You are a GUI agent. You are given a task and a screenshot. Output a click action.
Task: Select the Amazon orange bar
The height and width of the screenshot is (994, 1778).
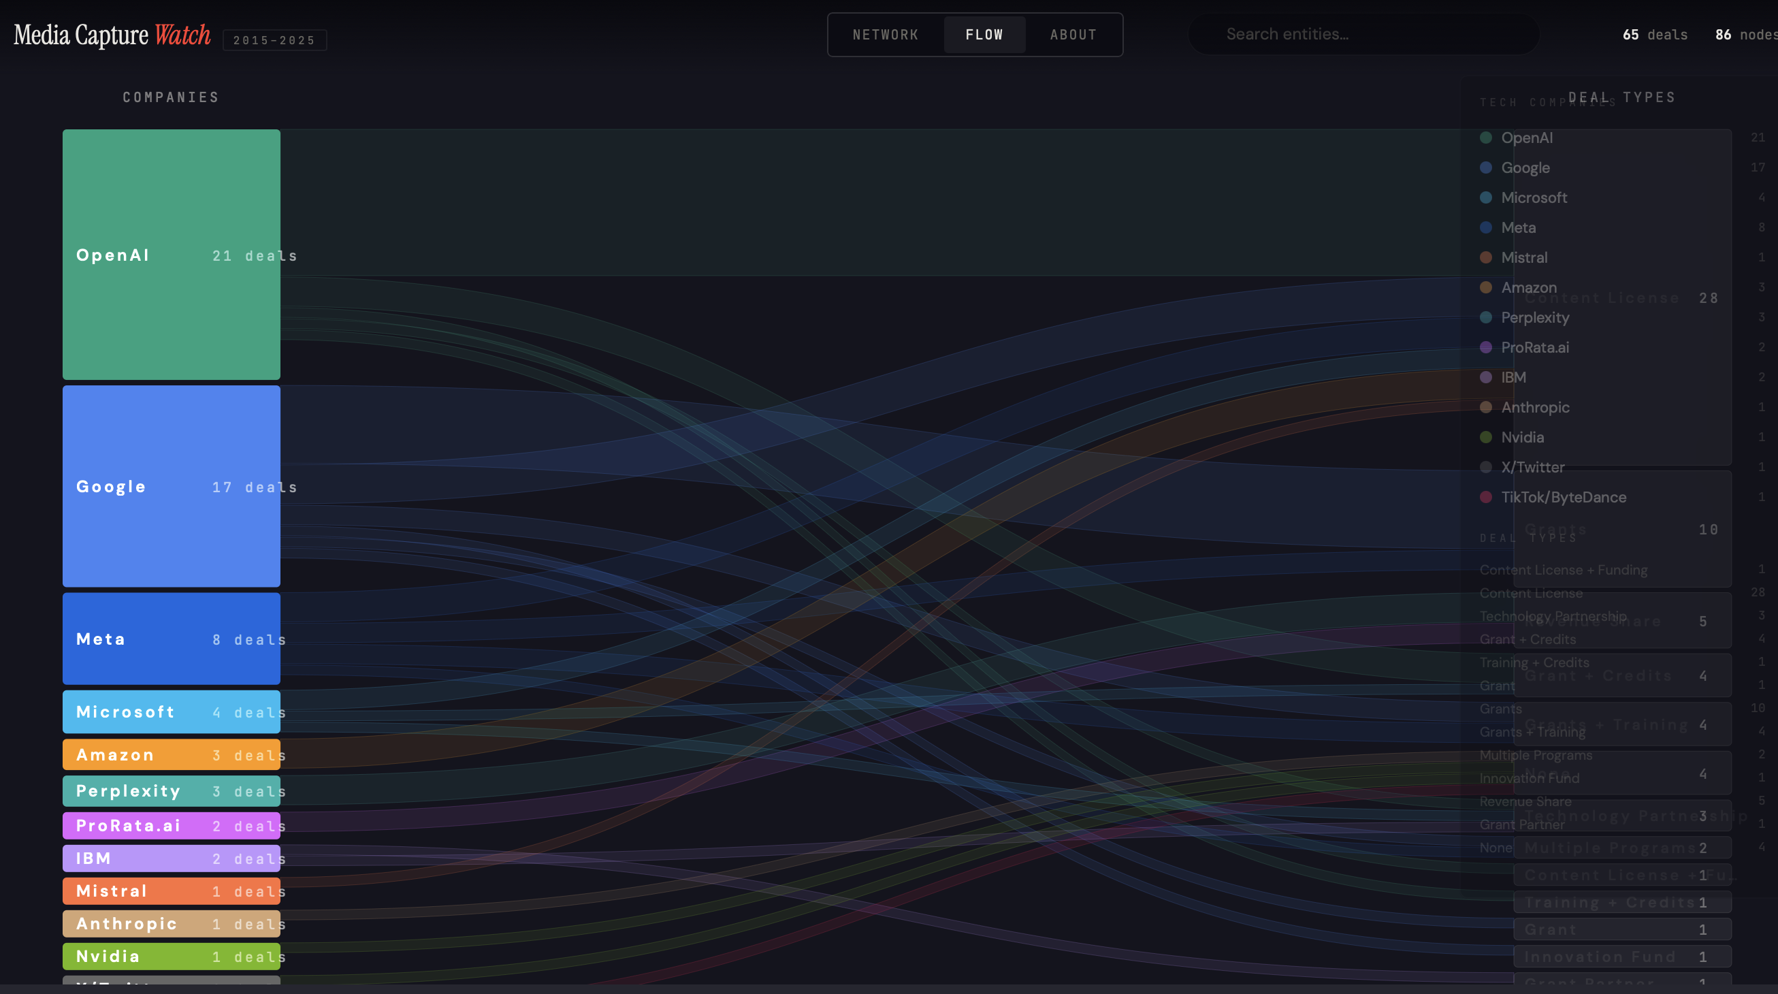coord(171,754)
